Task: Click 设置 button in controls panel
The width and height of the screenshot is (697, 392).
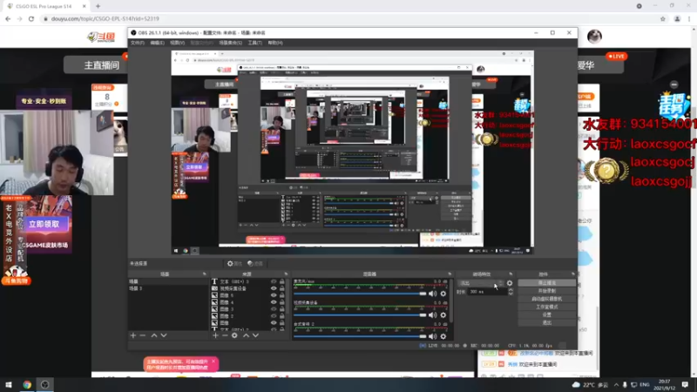Action: click(547, 314)
